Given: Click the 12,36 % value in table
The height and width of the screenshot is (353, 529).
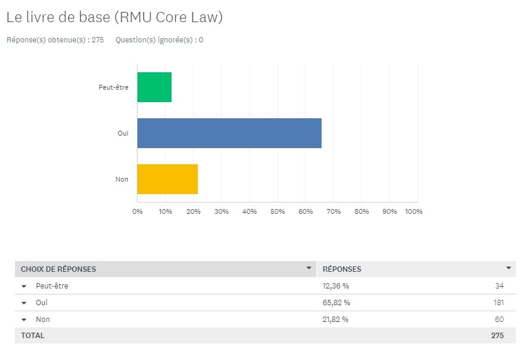Looking at the screenshot, I should click(336, 286).
